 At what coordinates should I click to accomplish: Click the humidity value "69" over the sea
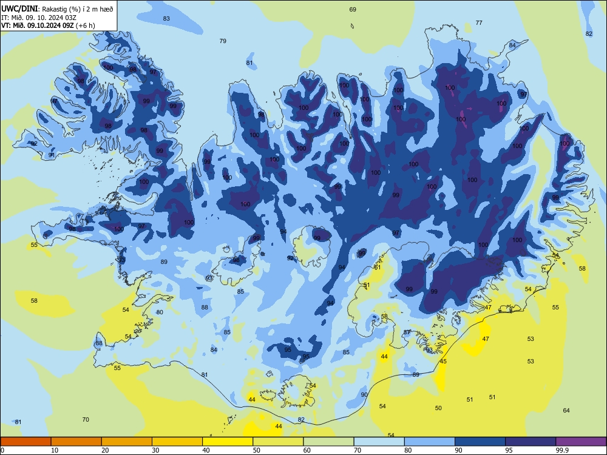pyautogui.click(x=353, y=9)
